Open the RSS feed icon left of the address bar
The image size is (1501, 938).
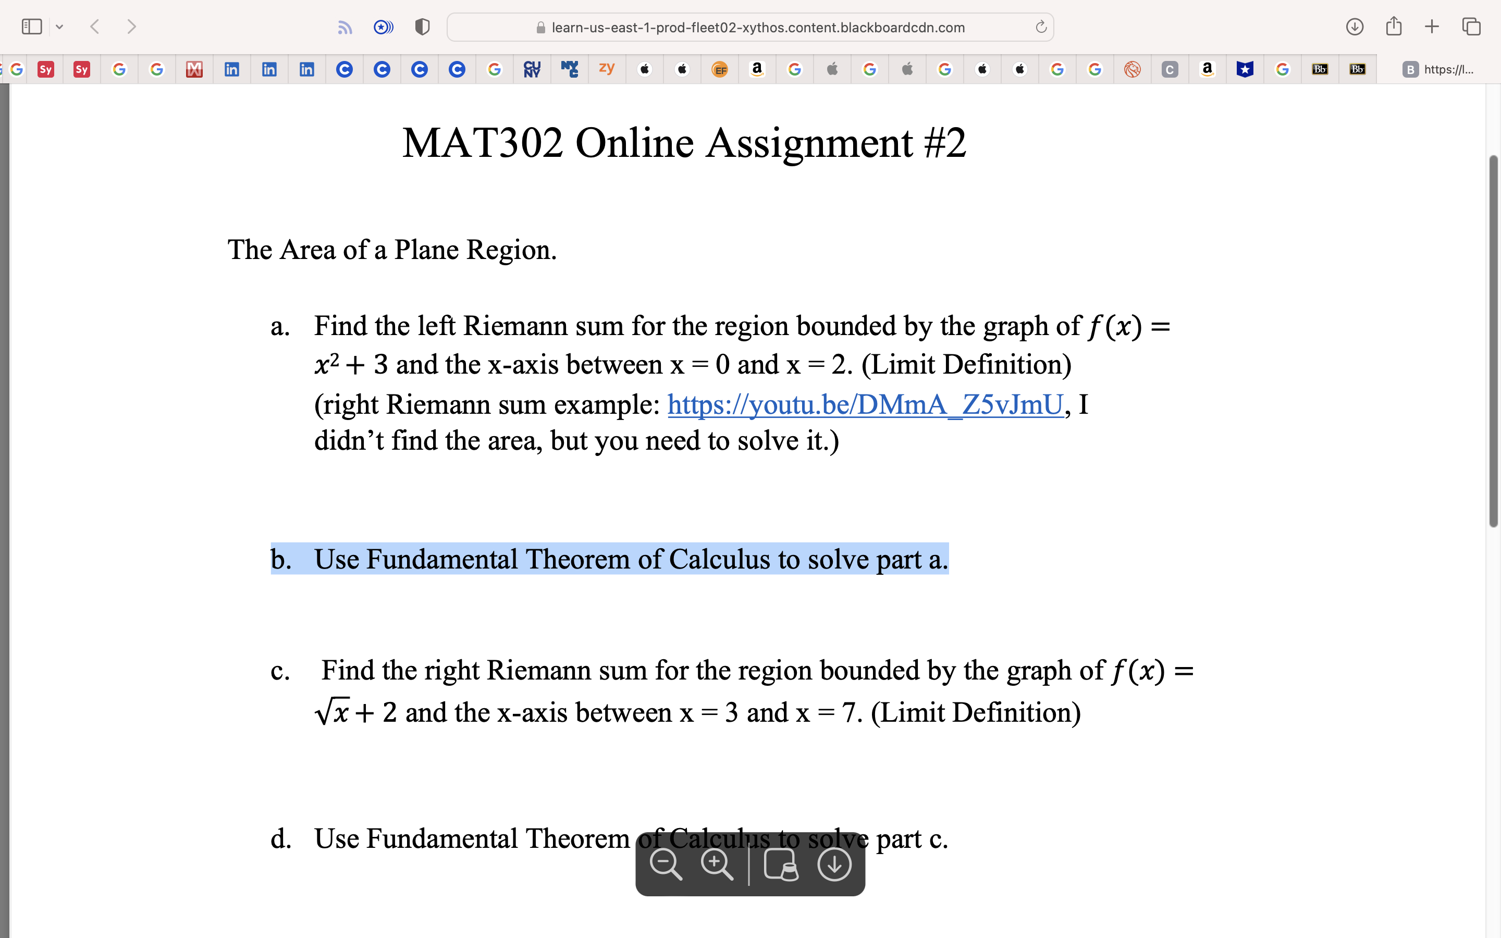(345, 26)
